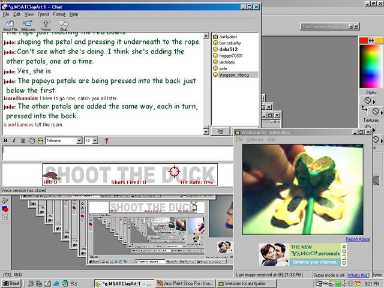The width and height of the screenshot is (384, 288).
Task: Select the top tool icon in Paint Shop Pro left toolbar
Action: [5, 201]
